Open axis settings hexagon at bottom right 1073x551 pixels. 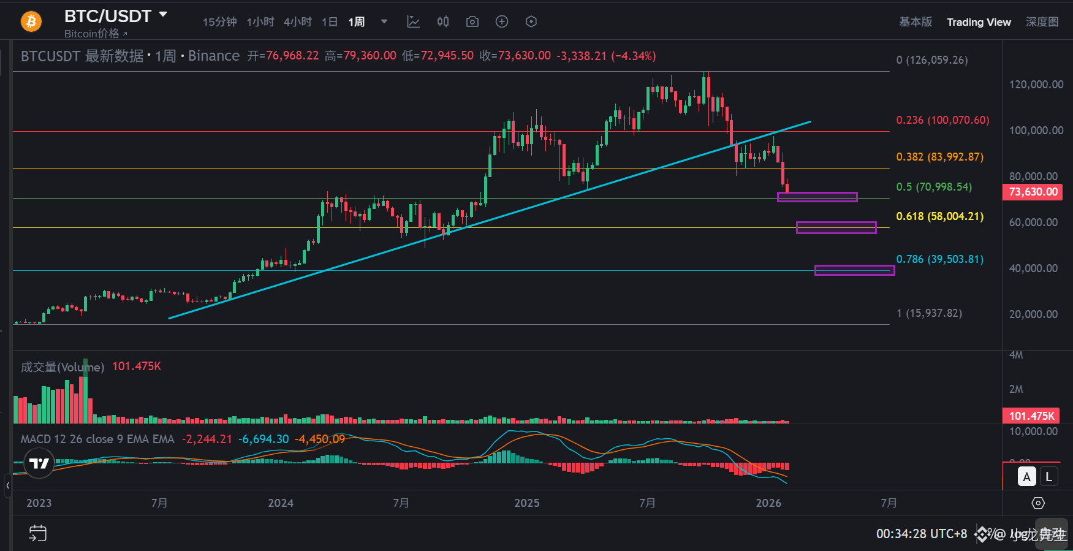pyautogui.click(x=1038, y=503)
